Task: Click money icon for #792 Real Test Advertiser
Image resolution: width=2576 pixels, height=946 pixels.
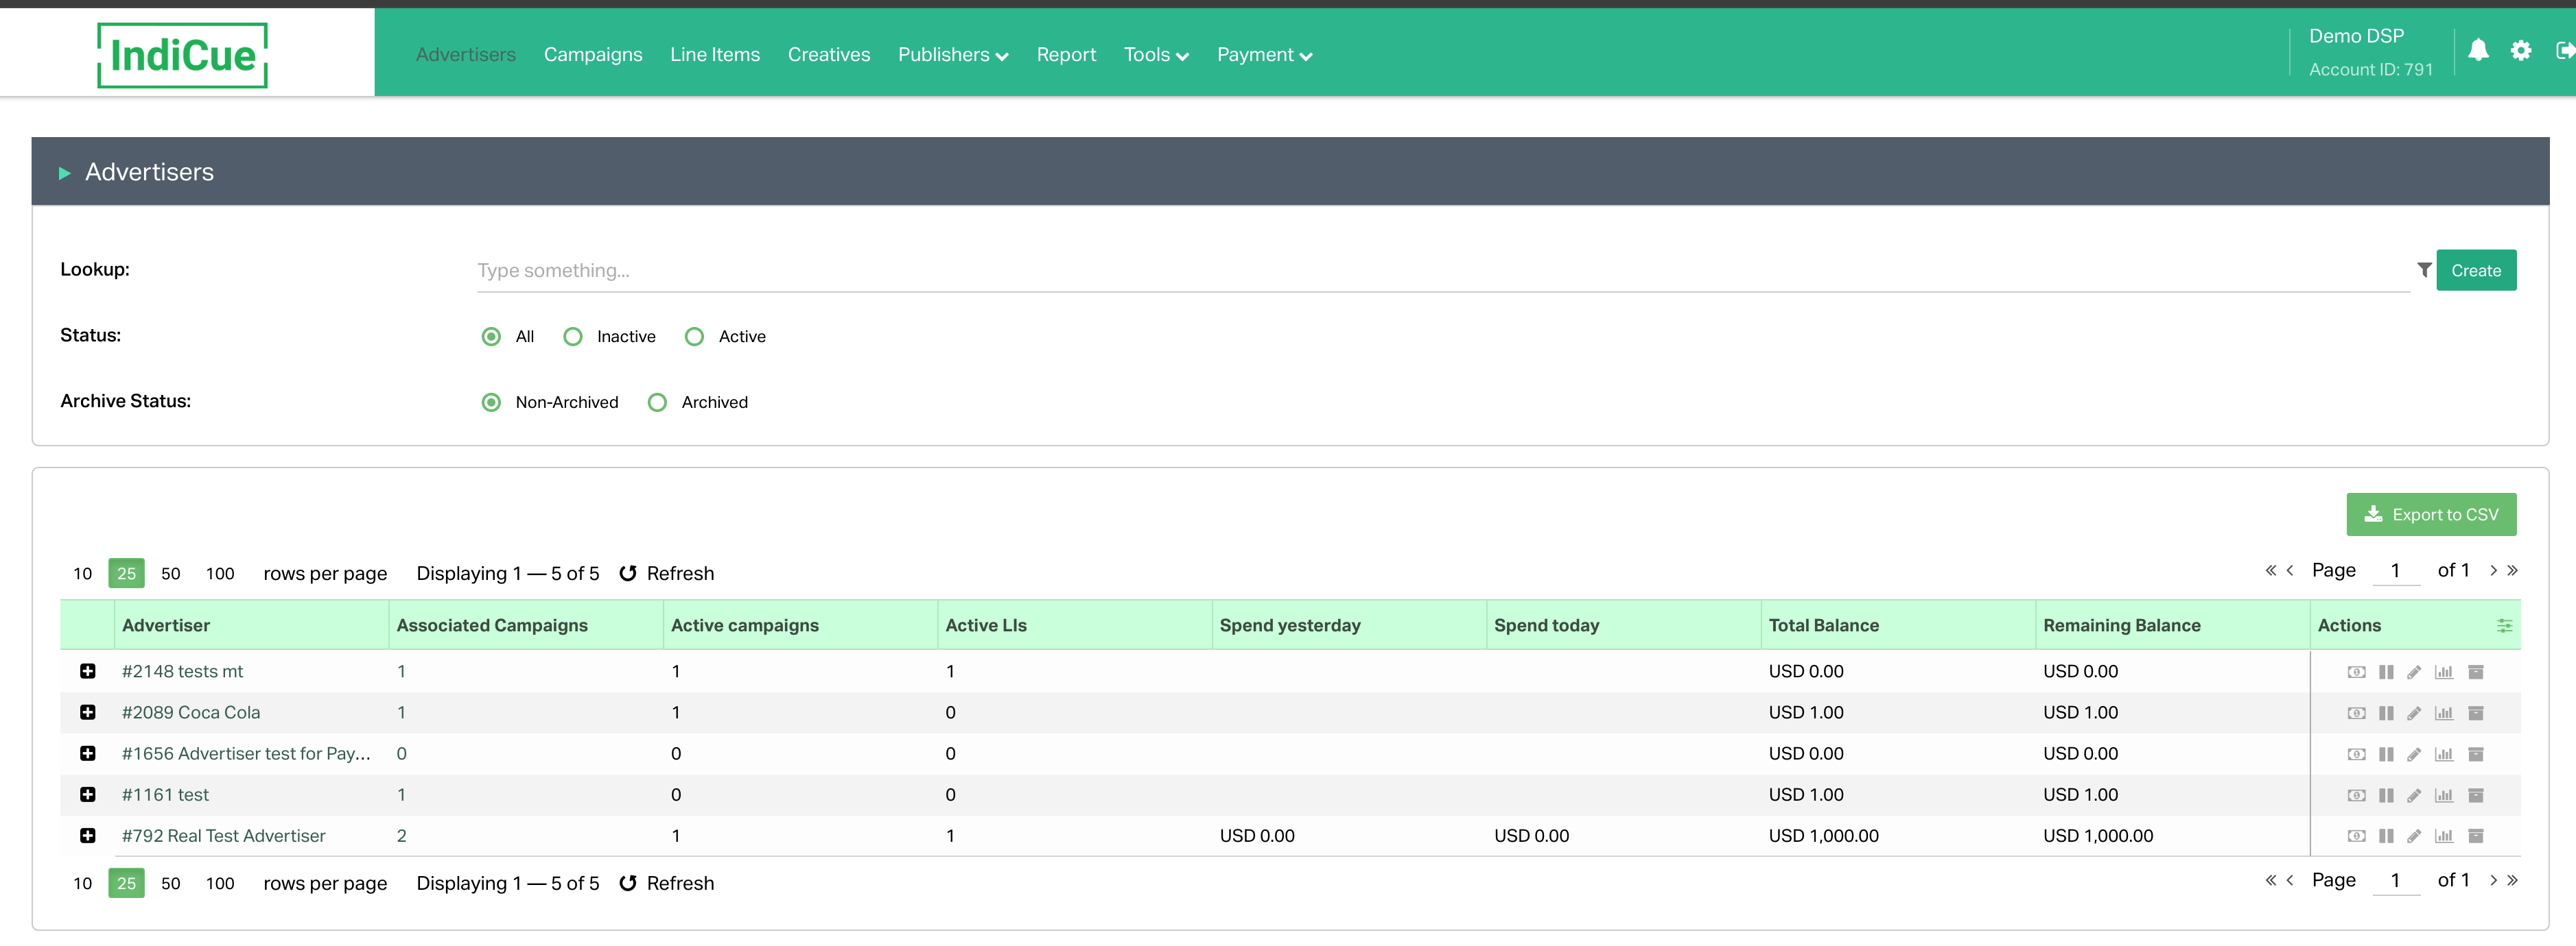Action: (x=2356, y=836)
